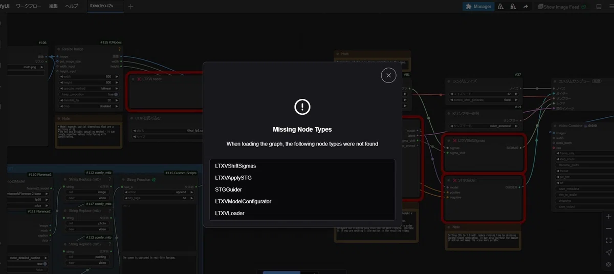Toggle save_output in Video Combine
Image resolution: width=614 pixels, height=274 pixels.
(583, 206)
